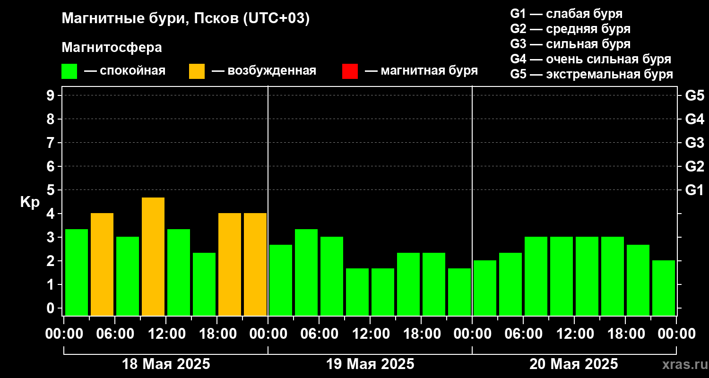Click the 'G2' right axis label
The image size is (709, 378).
tap(694, 166)
